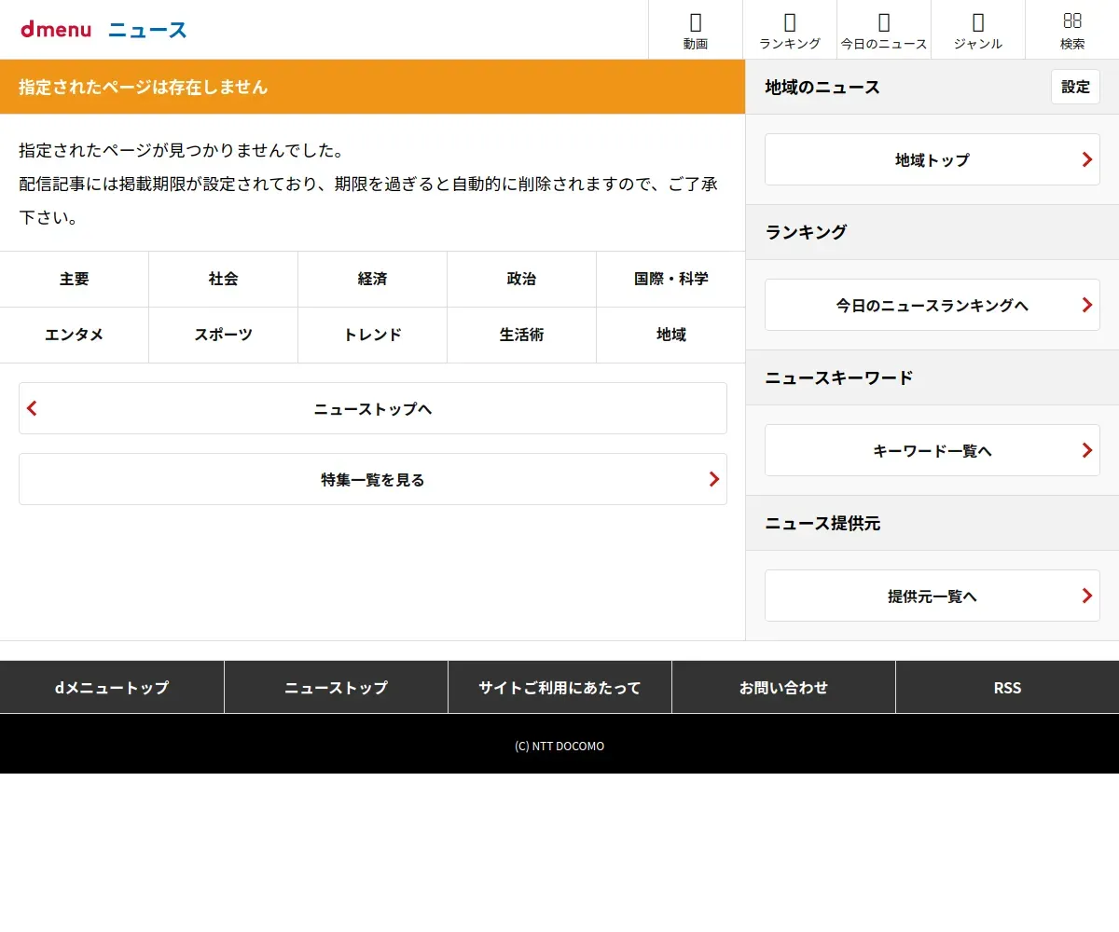Go back via ニューストップへ button

click(x=373, y=408)
